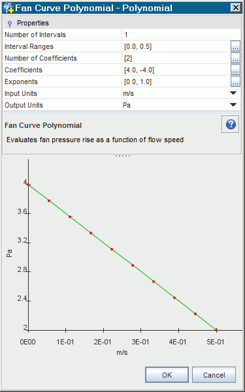Confirm with the OK button

point(167,375)
